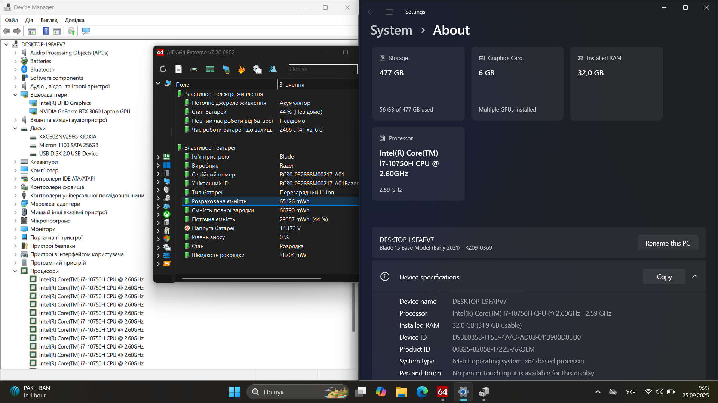This screenshot has height=403, width=718.
Task: Open the Довідка menu
Action: pos(74,20)
